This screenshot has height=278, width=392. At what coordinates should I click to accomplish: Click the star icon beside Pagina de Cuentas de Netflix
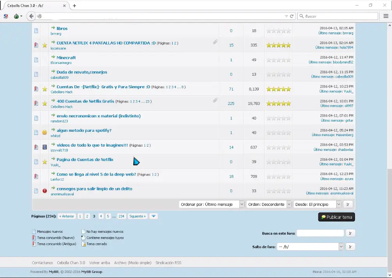click(44, 162)
